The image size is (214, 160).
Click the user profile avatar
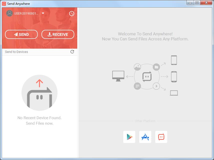pyautogui.click(x=9, y=13)
